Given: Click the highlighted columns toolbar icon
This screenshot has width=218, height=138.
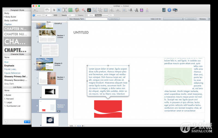Looking at the screenshot, I should [x=95, y=10].
